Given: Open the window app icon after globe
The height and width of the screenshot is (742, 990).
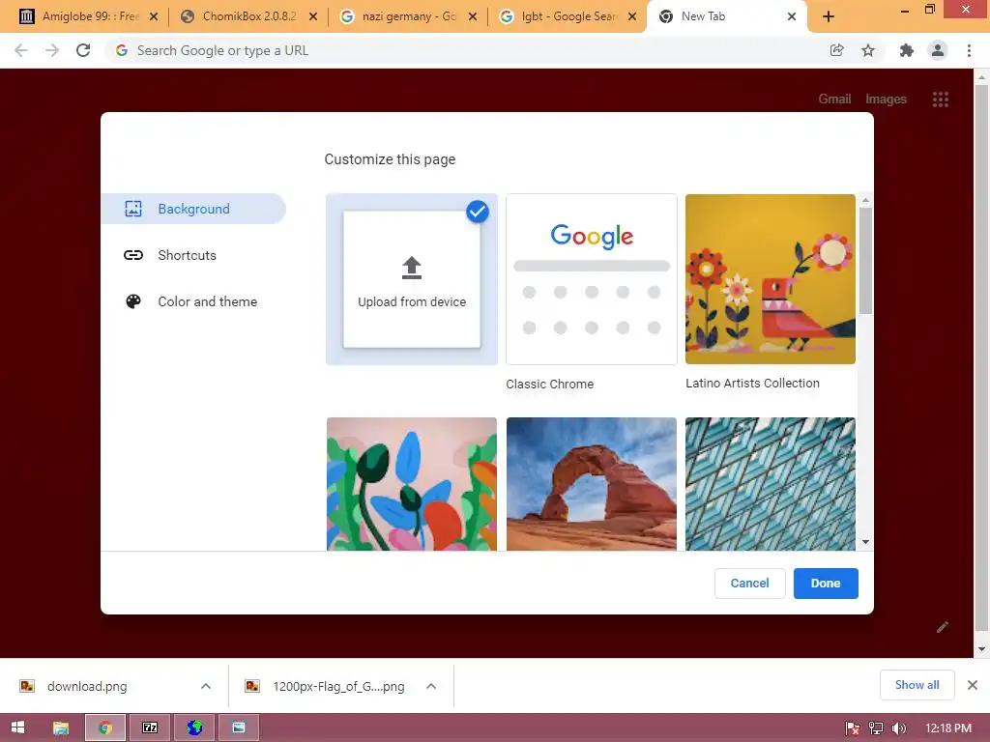Looking at the screenshot, I should pos(239,728).
